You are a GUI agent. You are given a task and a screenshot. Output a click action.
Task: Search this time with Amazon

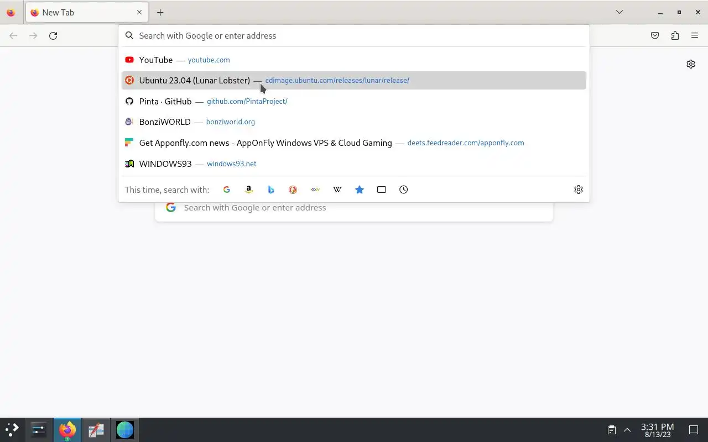249,190
